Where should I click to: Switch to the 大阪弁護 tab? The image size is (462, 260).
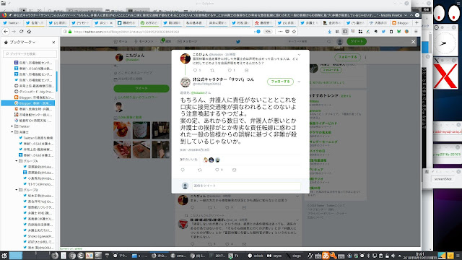pyautogui.click(x=379, y=22)
